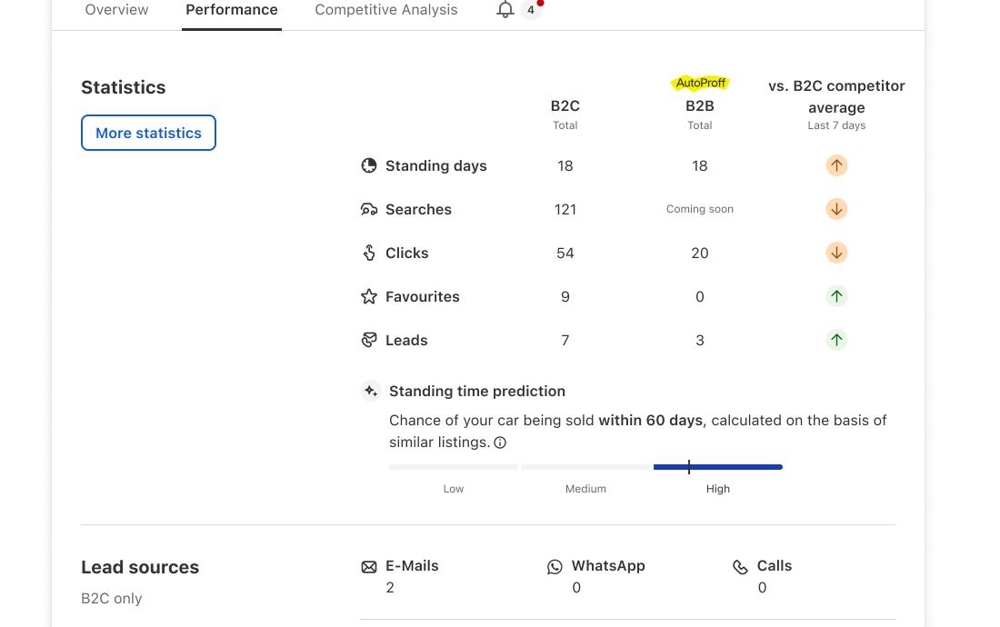Image resolution: width=1000 pixels, height=627 pixels.
Task: Click the Clicks row label
Action: tap(407, 253)
